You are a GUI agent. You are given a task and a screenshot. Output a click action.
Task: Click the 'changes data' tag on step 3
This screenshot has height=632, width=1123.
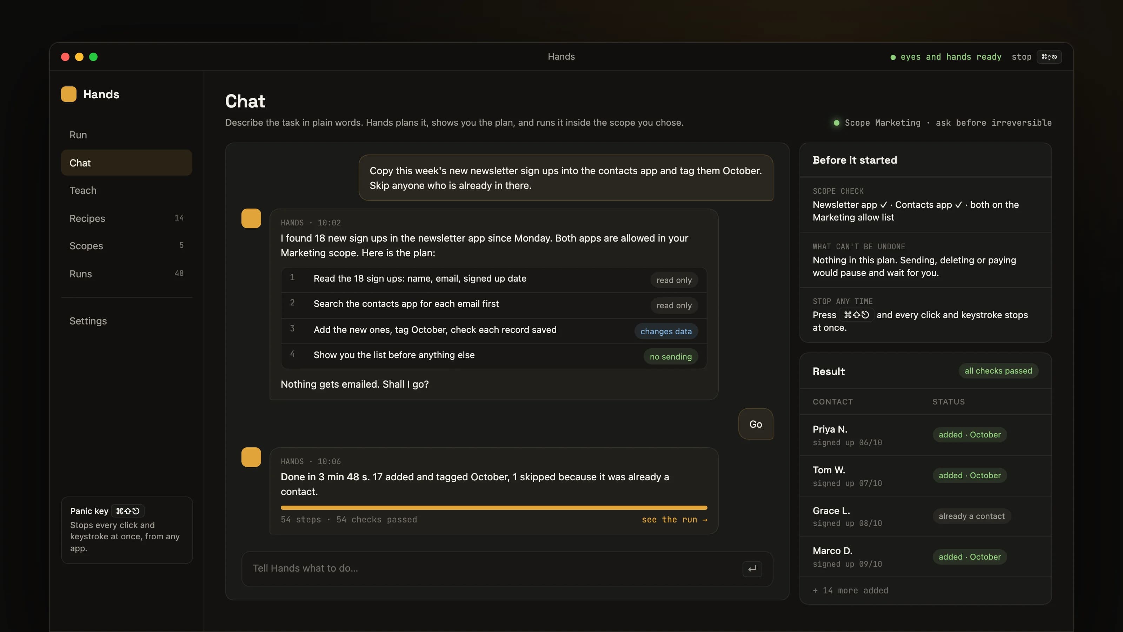[666, 331]
